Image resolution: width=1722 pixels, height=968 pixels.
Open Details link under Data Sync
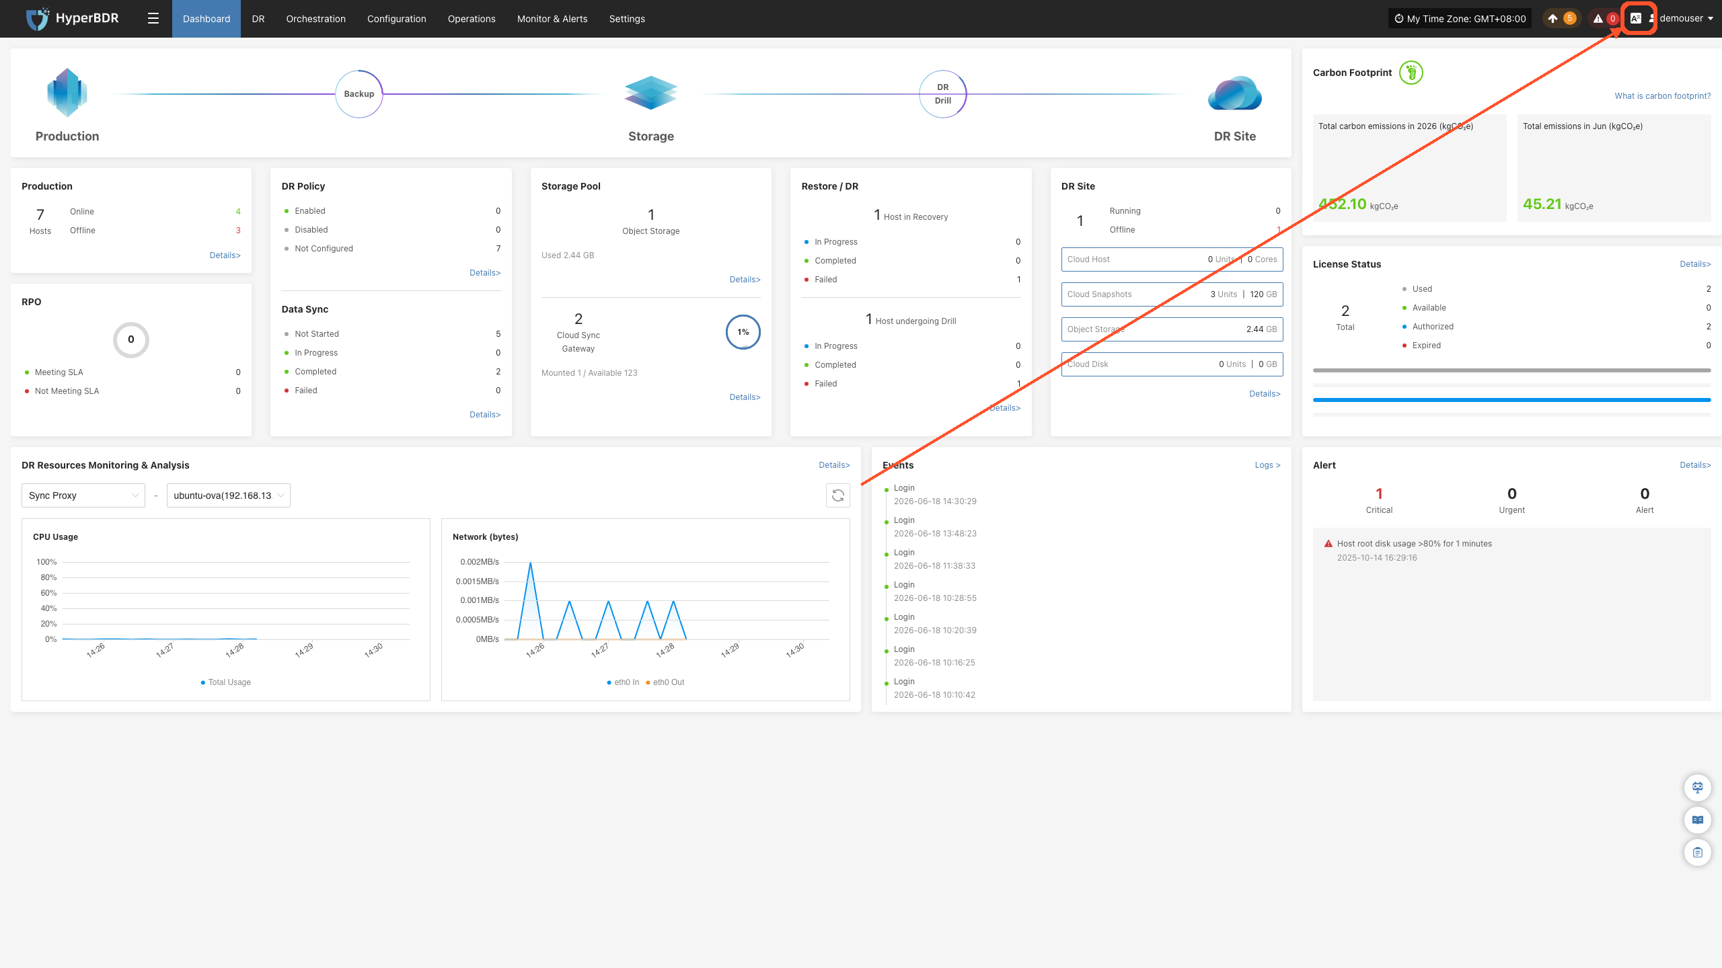click(x=485, y=415)
